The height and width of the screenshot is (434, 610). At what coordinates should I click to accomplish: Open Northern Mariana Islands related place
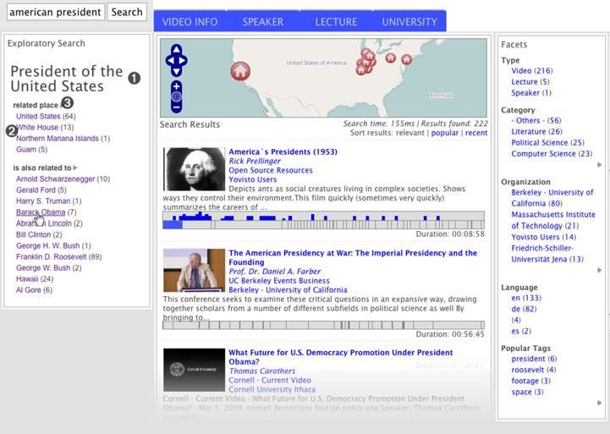[63, 139]
